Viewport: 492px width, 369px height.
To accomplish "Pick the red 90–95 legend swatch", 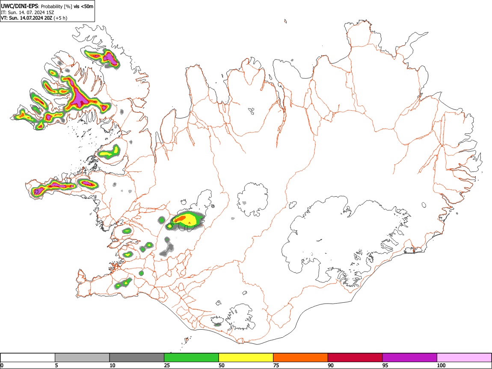I will point(355,357).
